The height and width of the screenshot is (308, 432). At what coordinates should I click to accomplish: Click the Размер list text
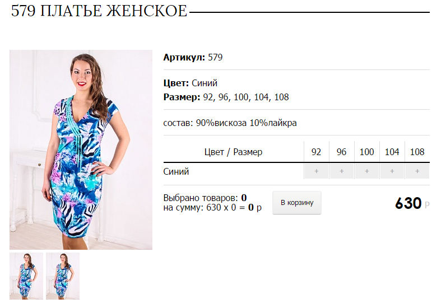(x=226, y=97)
